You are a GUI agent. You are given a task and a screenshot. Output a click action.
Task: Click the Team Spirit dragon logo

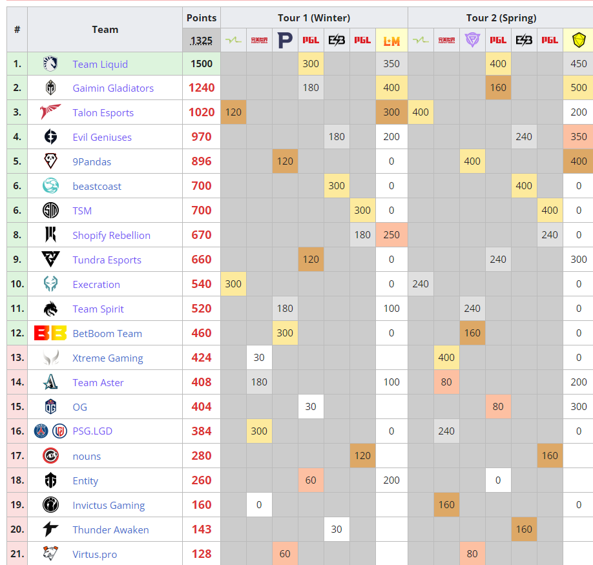pos(50,309)
